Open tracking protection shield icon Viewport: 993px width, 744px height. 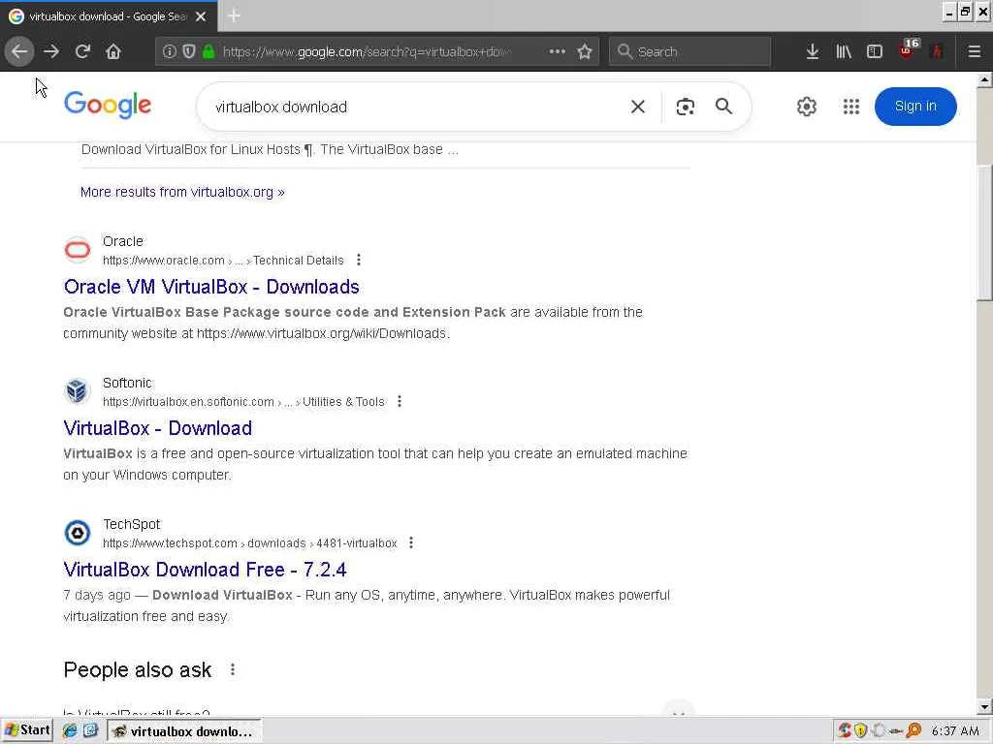[x=189, y=51]
